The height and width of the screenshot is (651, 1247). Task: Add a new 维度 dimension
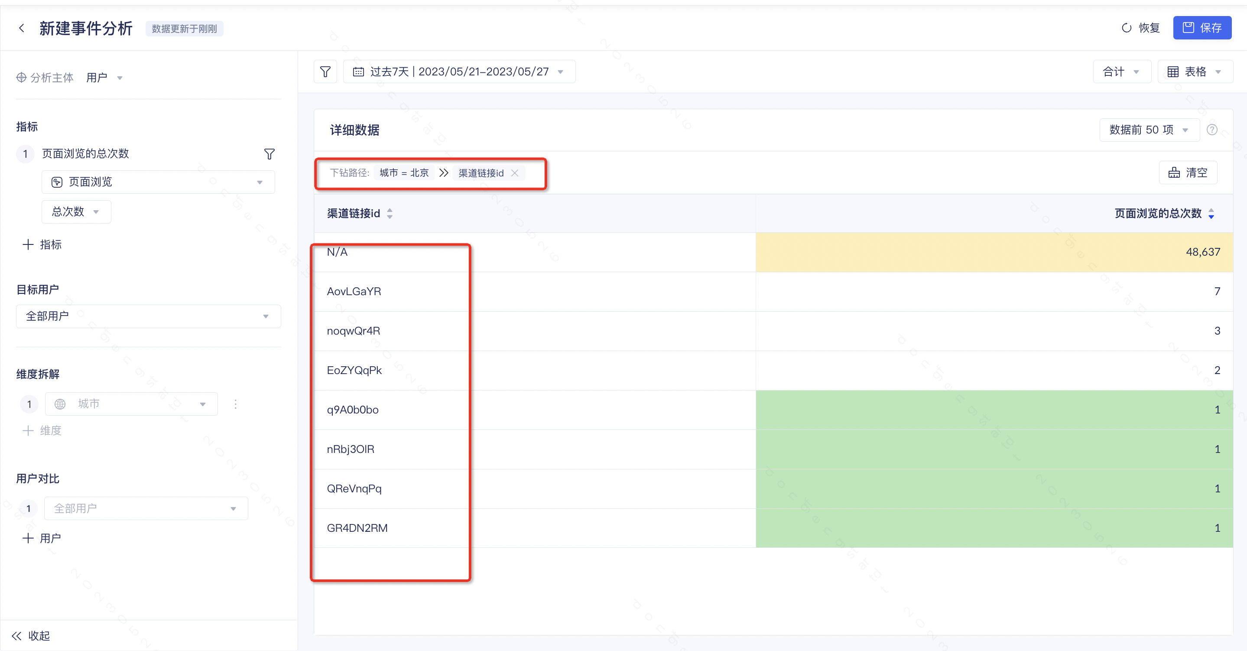click(x=42, y=431)
